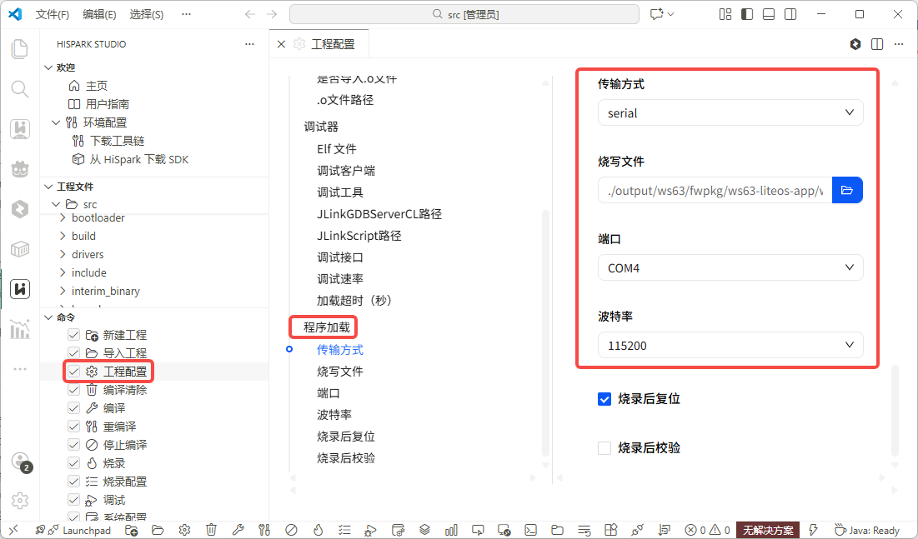Open the 选择(S) menu
Image resolution: width=918 pixels, height=539 pixels.
tap(147, 14)
